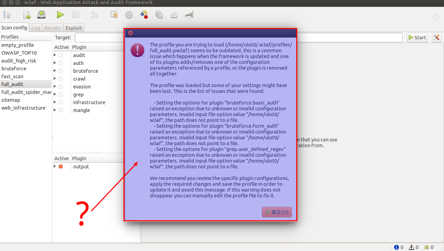444x251 pixels.
Task: Create a new profile via toolbar icon
Action: point(27,15)
